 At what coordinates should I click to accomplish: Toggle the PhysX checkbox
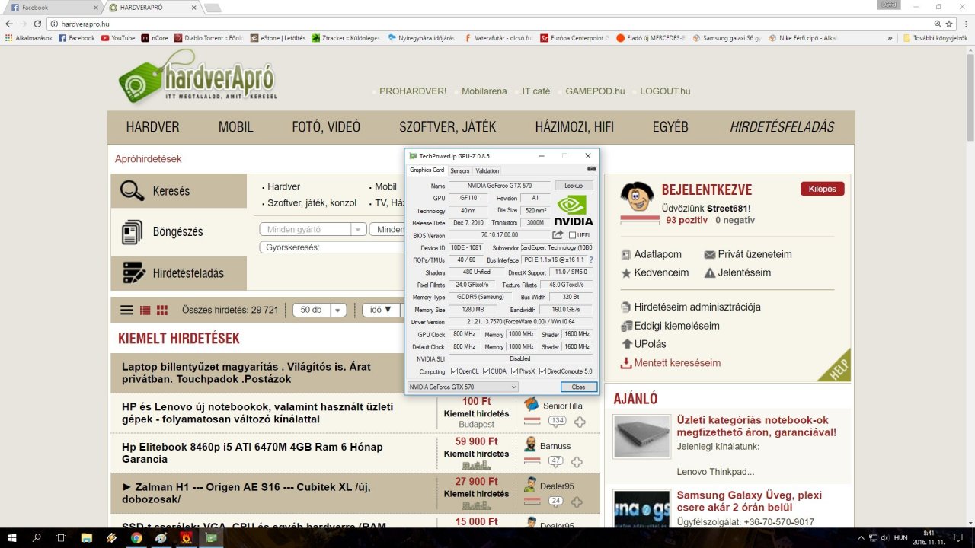click(513, 371)
